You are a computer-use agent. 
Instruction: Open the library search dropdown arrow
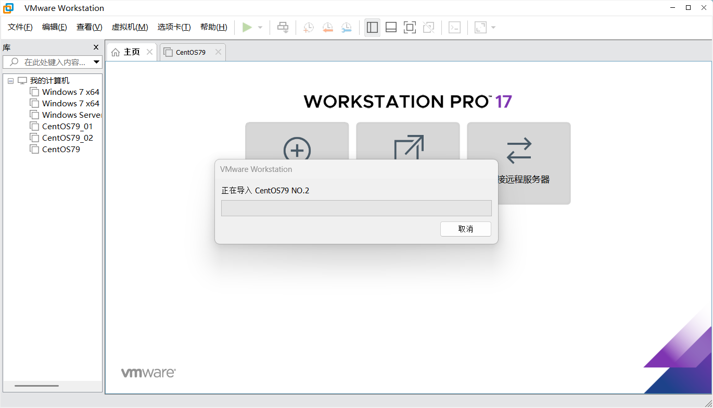click(97, 62)
